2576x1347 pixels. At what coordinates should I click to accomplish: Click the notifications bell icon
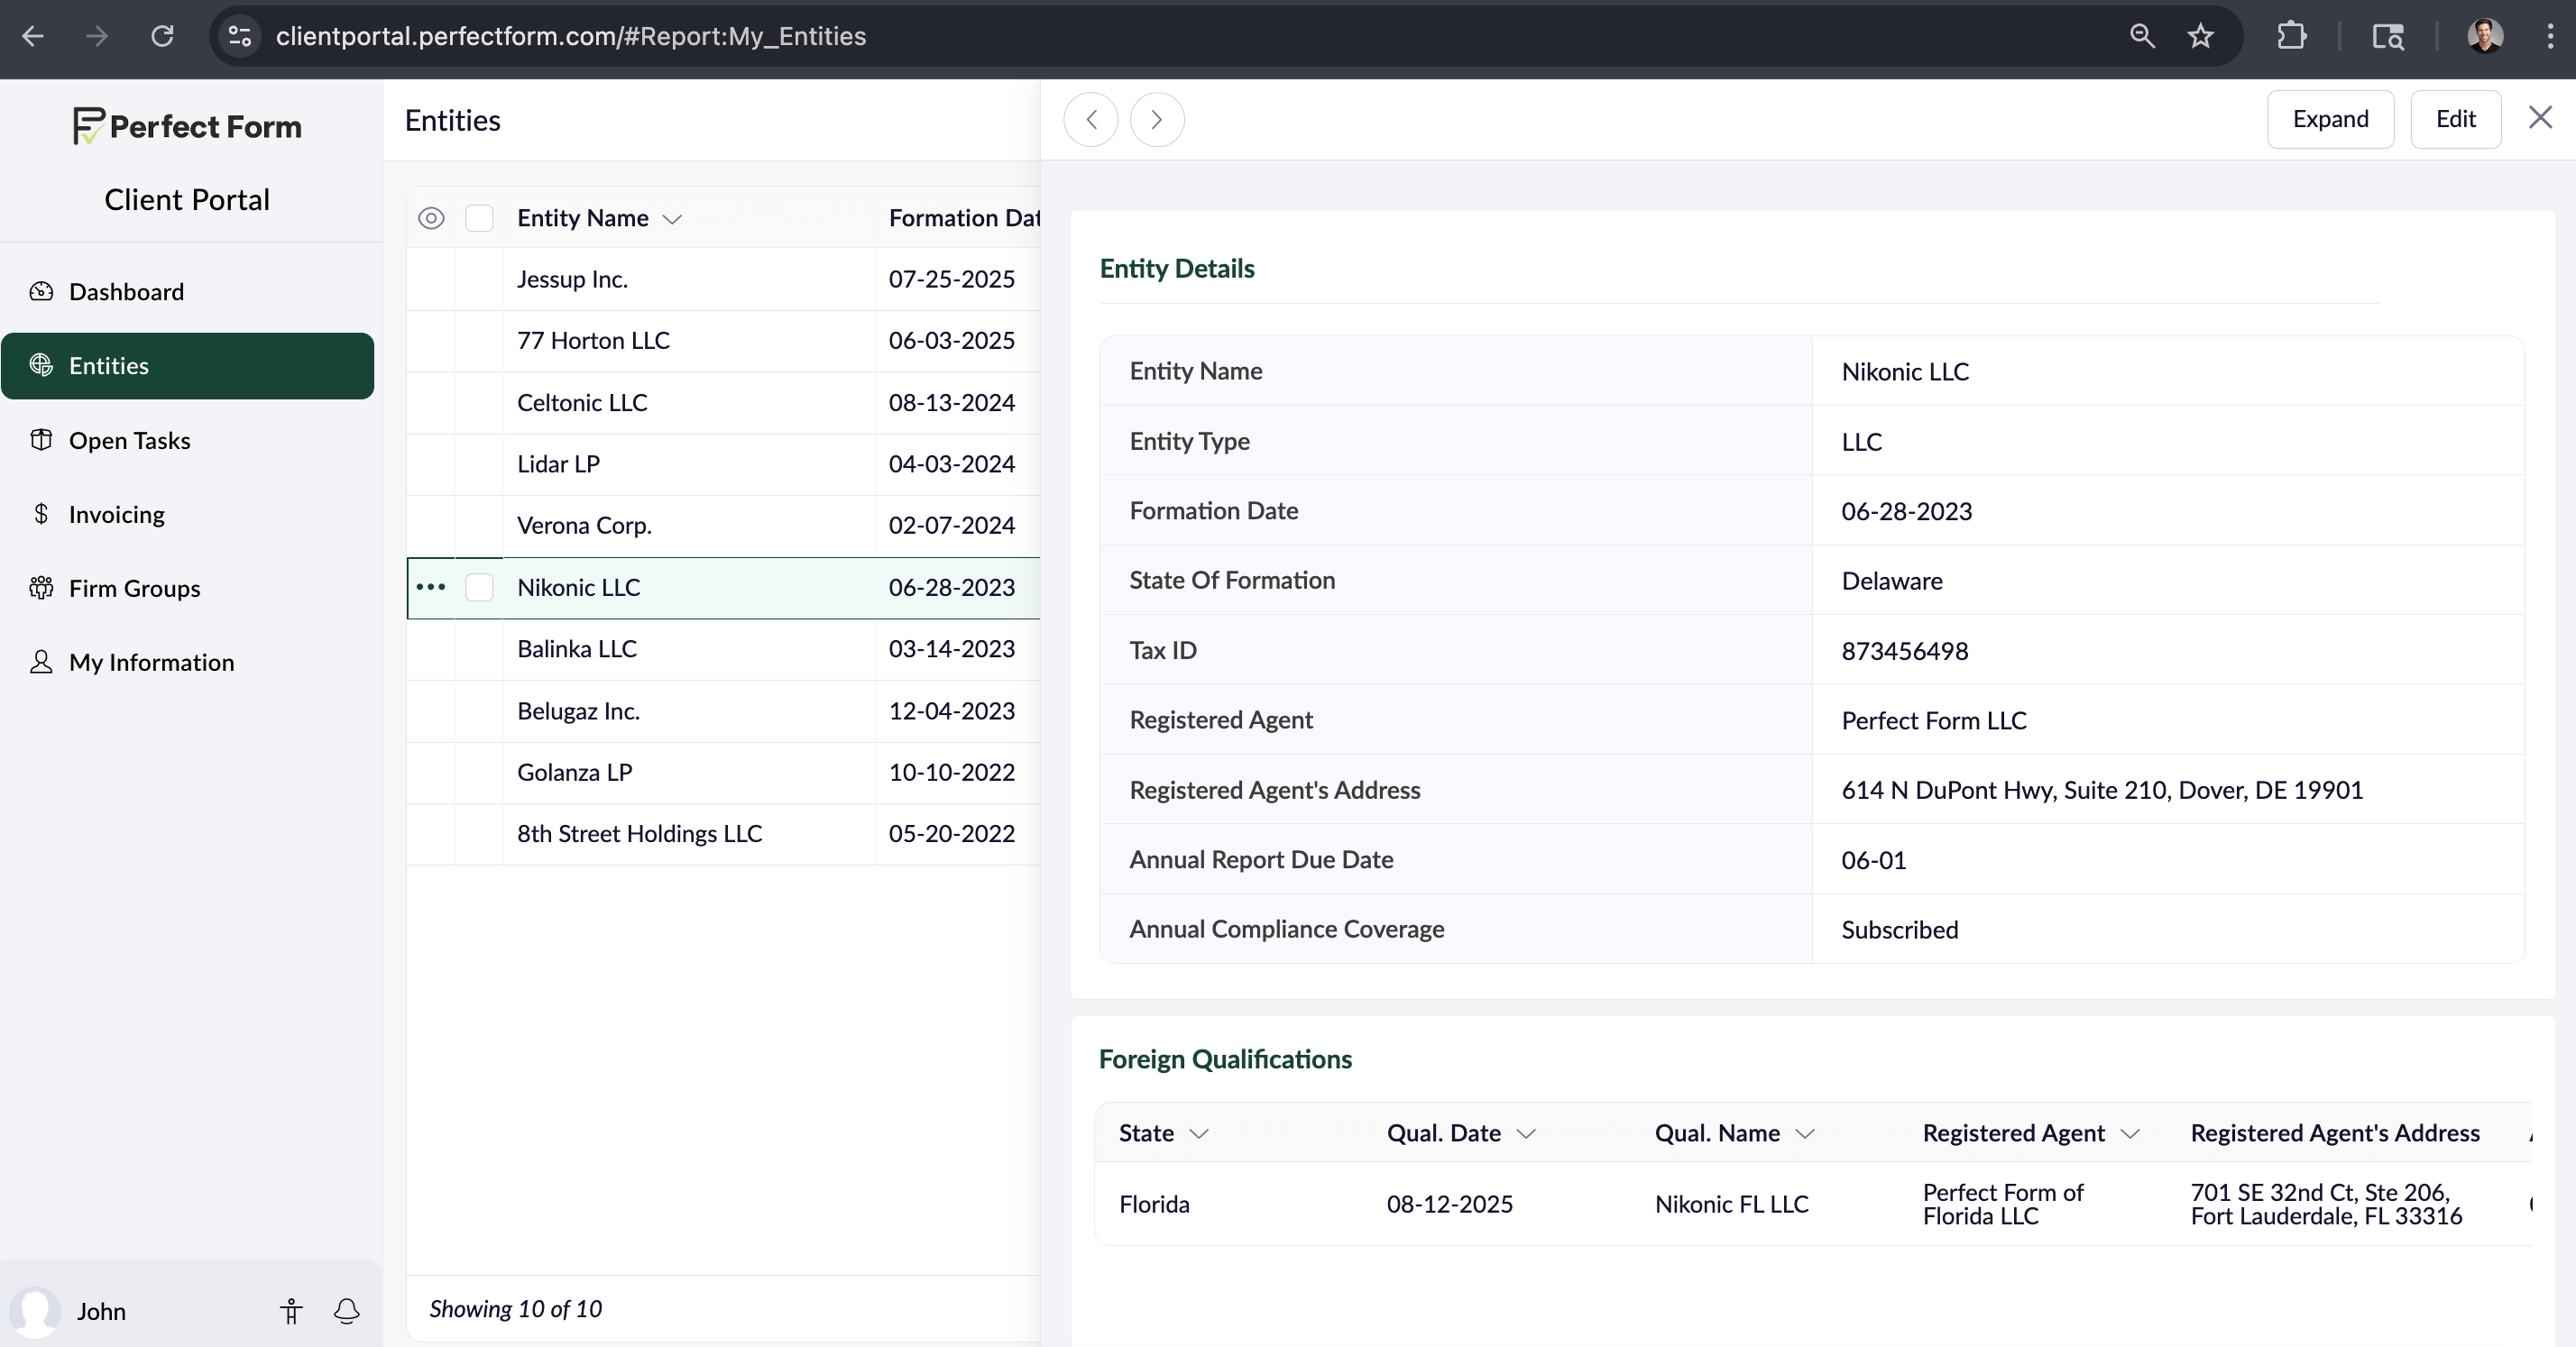347,1310
